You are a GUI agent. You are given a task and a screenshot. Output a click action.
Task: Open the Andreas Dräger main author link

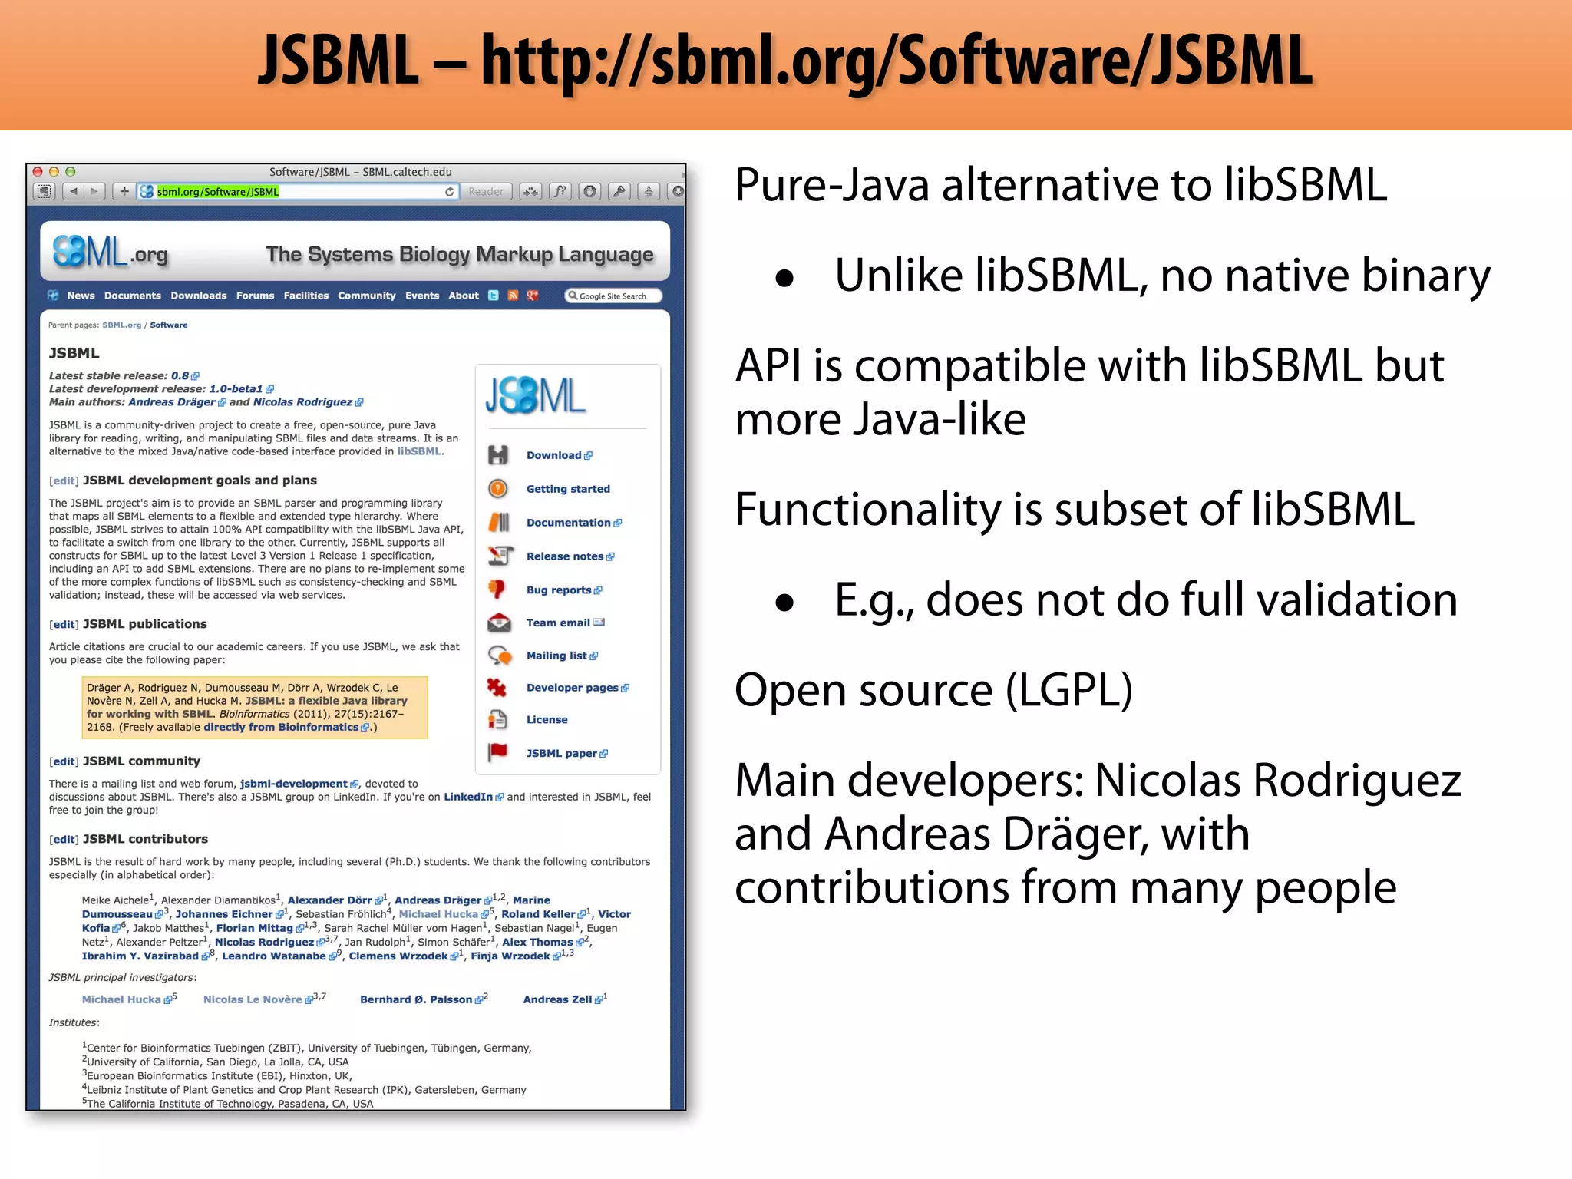coord(177,402)
